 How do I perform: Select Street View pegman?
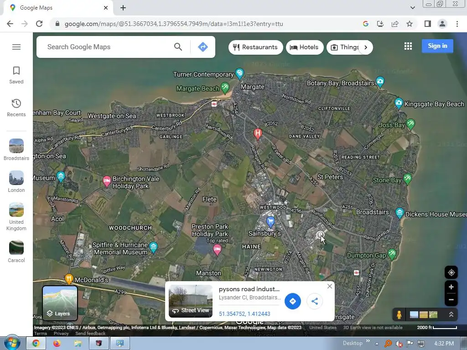[399, 314]
